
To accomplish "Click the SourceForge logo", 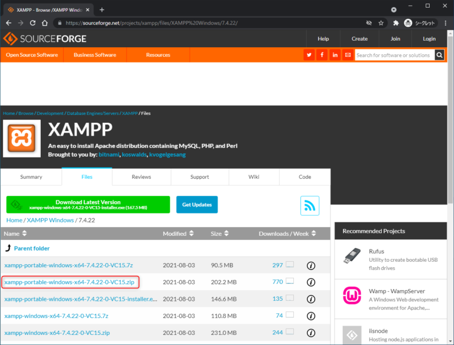I will 45,39.
